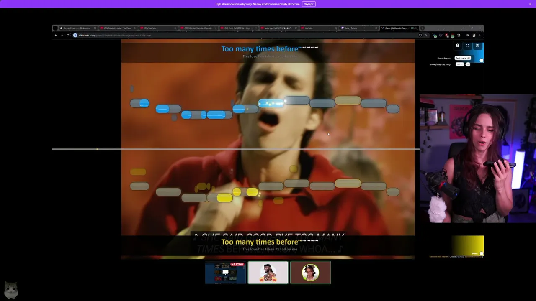The width and height of the screenshot is (536, 301).
Task: Switch to StreamElements - Dashboard tab
Action: pos(78,28)
